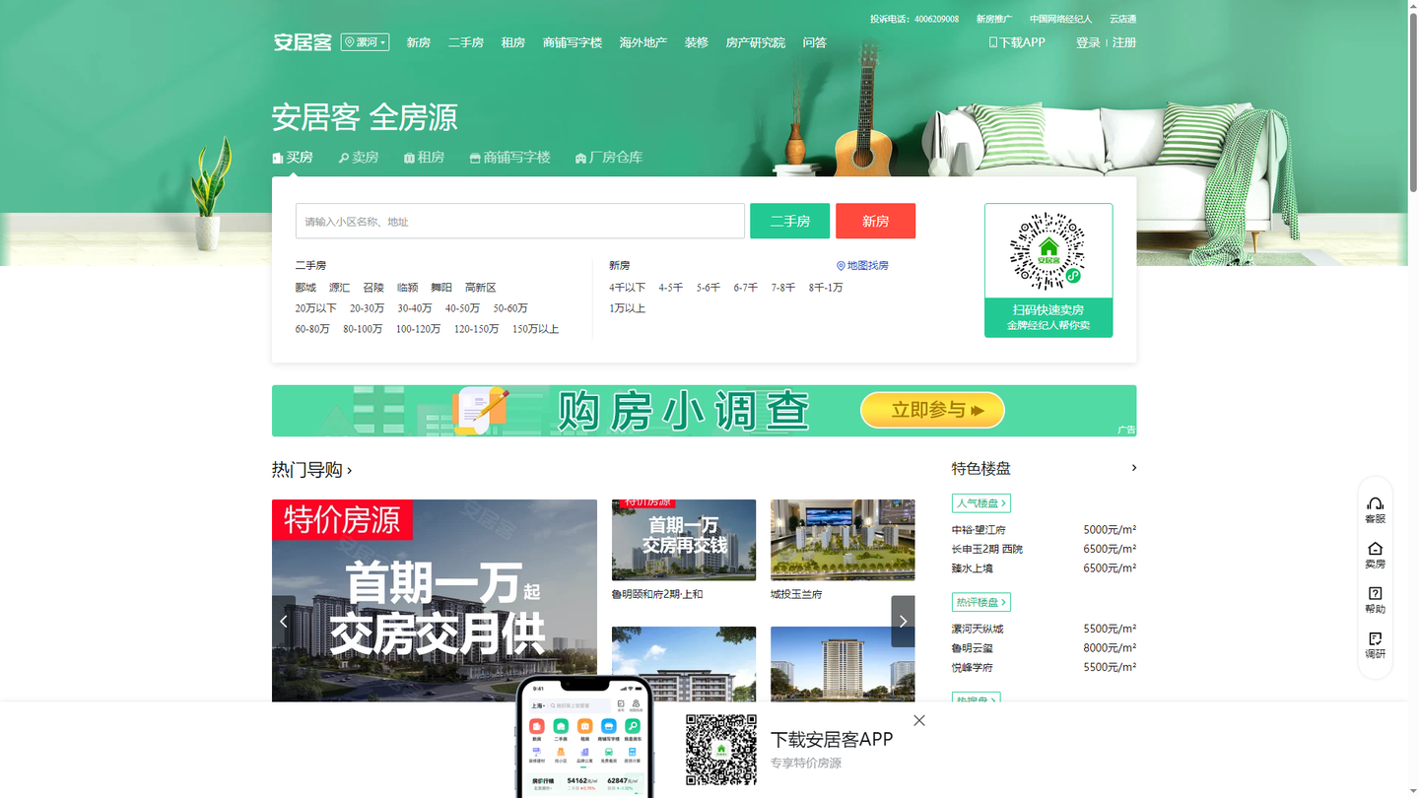Open 热门导购 section arrow
The width and height of the screenshot is (1419, 798).
coord(350,471)
